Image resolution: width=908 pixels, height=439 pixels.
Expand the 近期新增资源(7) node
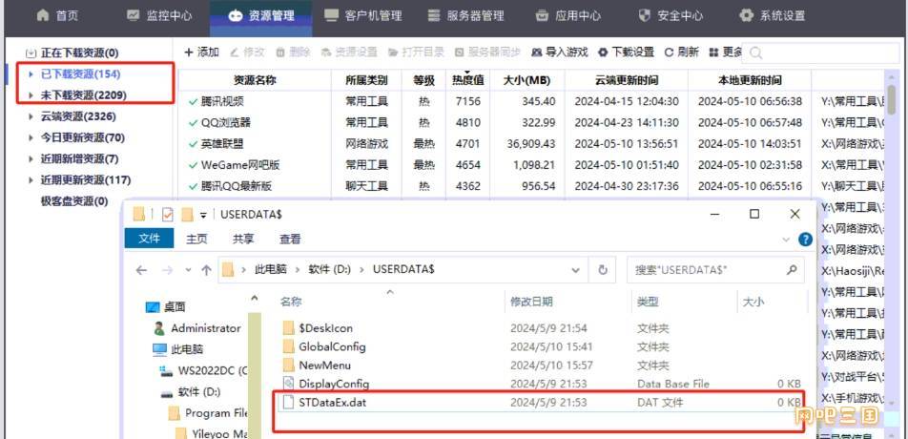[31, 158]
